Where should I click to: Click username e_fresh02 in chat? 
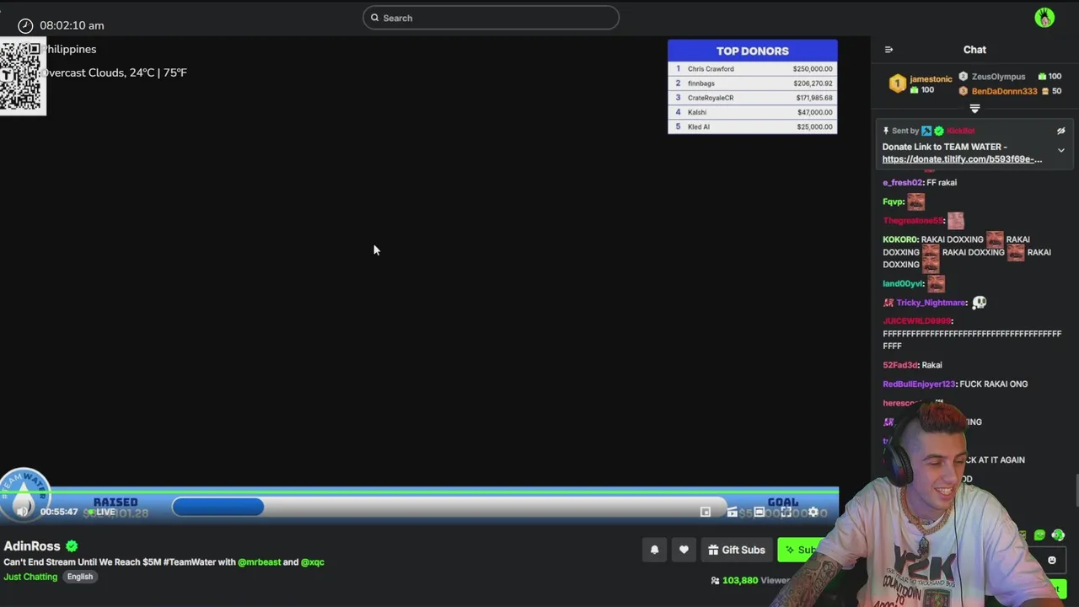click(x=902, y=182)
